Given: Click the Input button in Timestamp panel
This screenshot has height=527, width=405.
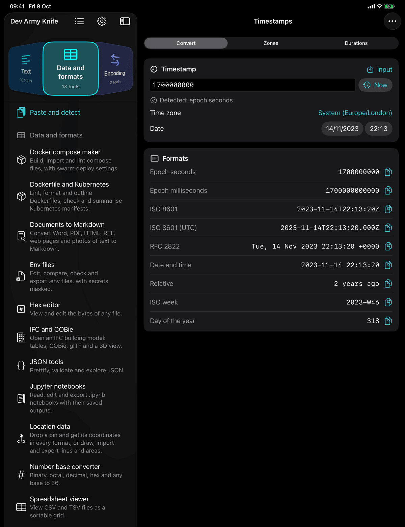Looking at the screenshot, I should coord(380,69).
